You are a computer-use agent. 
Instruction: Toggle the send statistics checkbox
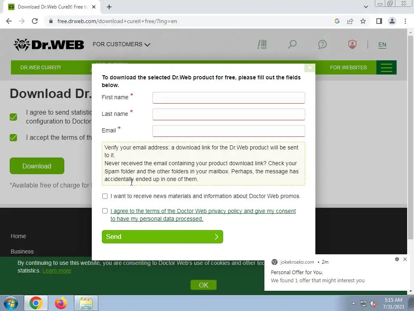[13, 117]
